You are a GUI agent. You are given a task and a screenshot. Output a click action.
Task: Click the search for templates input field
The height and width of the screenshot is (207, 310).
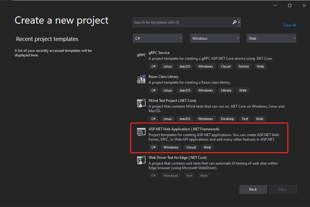182,22
